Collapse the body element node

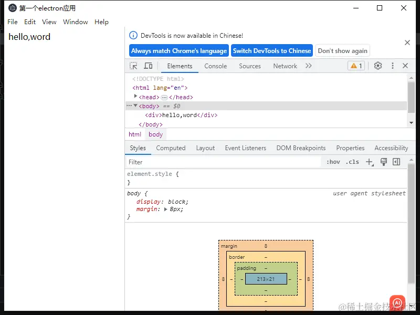(135, 106)
